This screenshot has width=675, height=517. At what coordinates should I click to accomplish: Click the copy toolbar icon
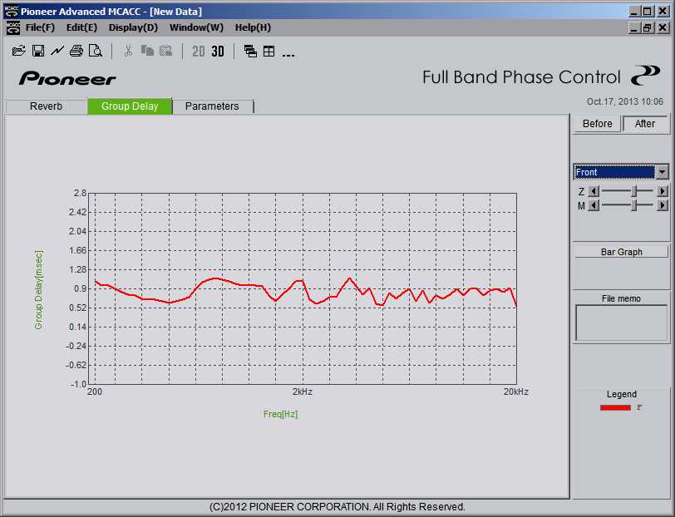point(147,52)
